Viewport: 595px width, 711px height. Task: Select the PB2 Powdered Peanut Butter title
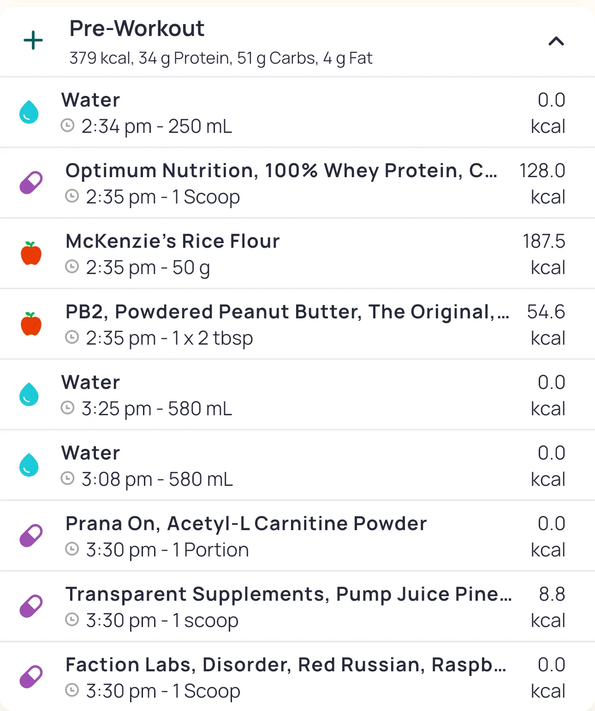(287, 312)
